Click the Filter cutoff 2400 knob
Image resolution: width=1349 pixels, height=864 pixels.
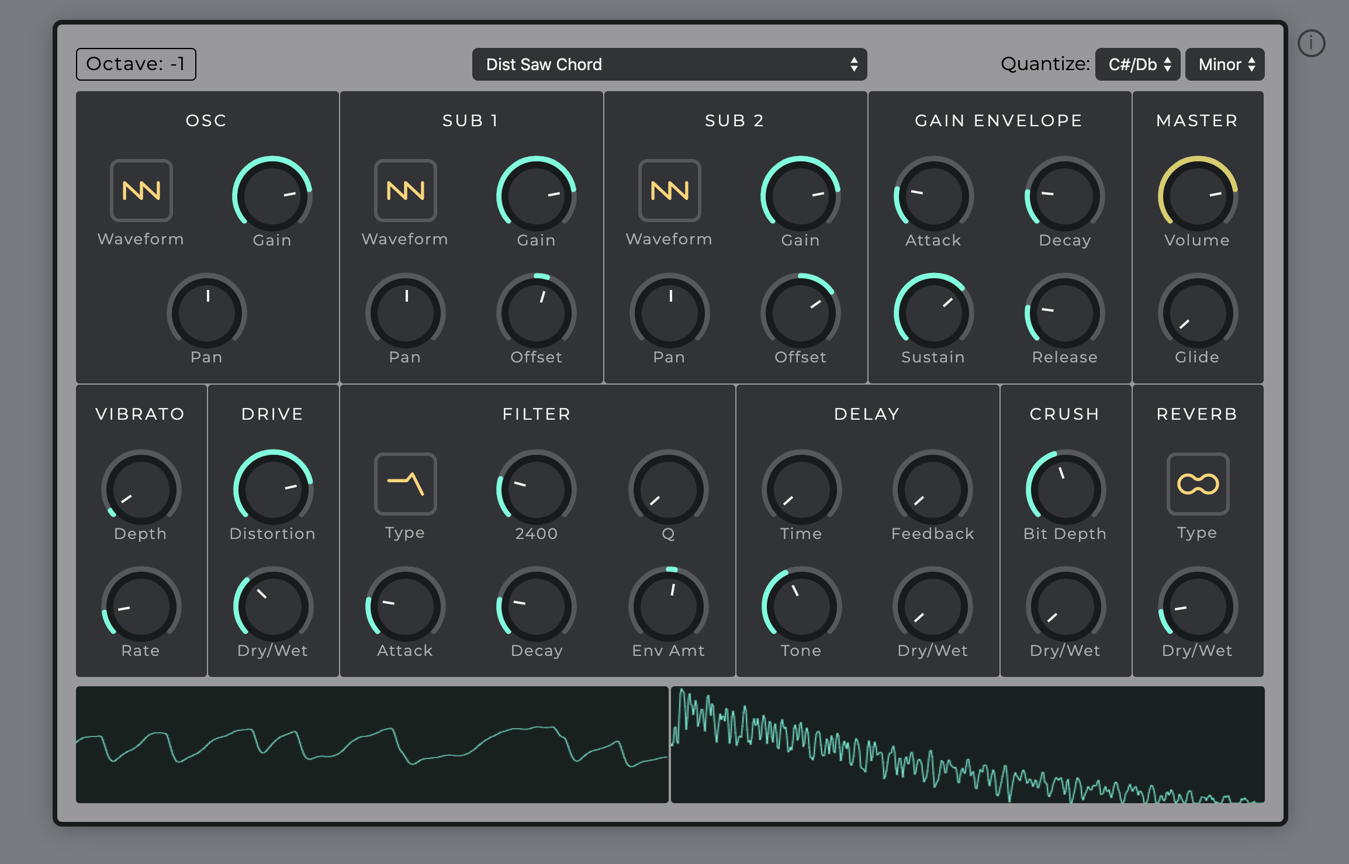[536, 490]
